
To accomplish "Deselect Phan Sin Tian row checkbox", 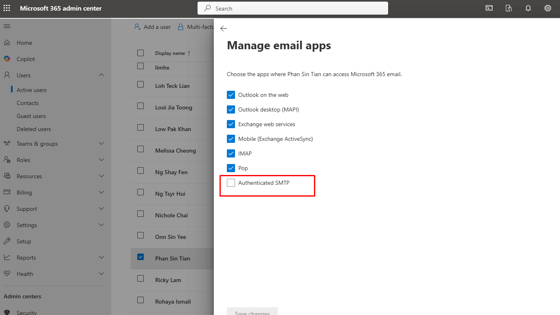I will pyautogui.click(x=141, y=257).
